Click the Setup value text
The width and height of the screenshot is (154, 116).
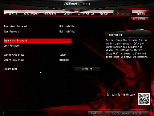[63, 55]
